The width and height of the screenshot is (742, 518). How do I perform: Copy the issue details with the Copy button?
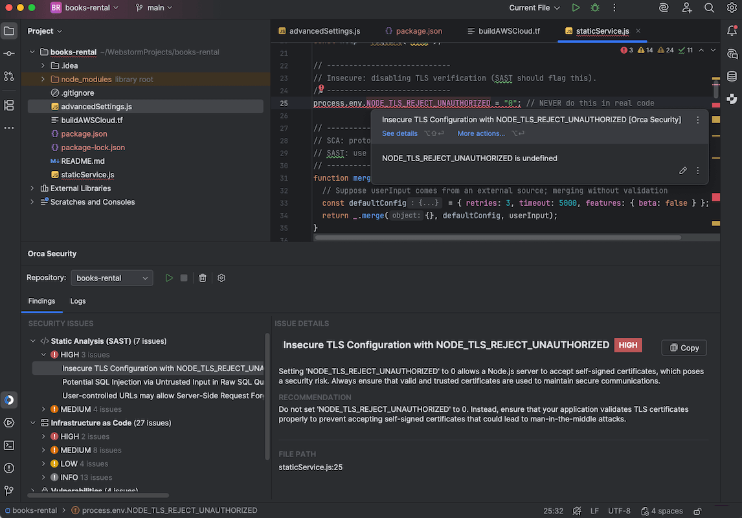684,348
